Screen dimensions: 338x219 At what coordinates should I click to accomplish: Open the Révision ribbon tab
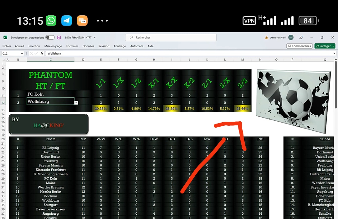coord(104,46)
